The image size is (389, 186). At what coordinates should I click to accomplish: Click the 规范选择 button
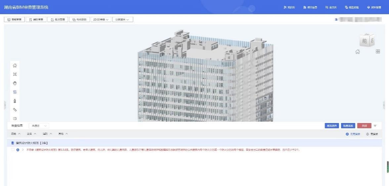click(x=332, y=126)
